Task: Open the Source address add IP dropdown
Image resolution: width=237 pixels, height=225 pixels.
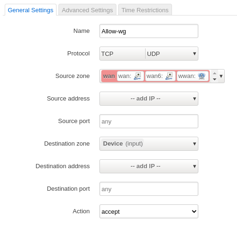Action: point(149,99)
